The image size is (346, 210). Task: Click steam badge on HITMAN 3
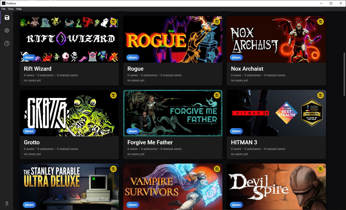pos(236,131)
